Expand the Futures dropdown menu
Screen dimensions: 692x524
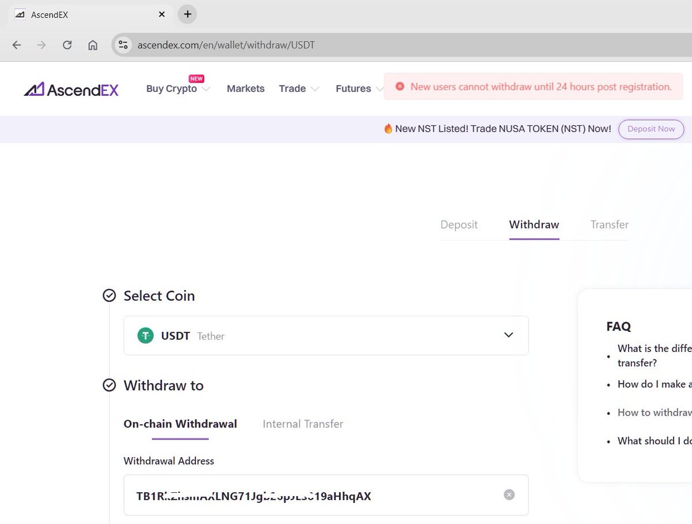(359, 89)
